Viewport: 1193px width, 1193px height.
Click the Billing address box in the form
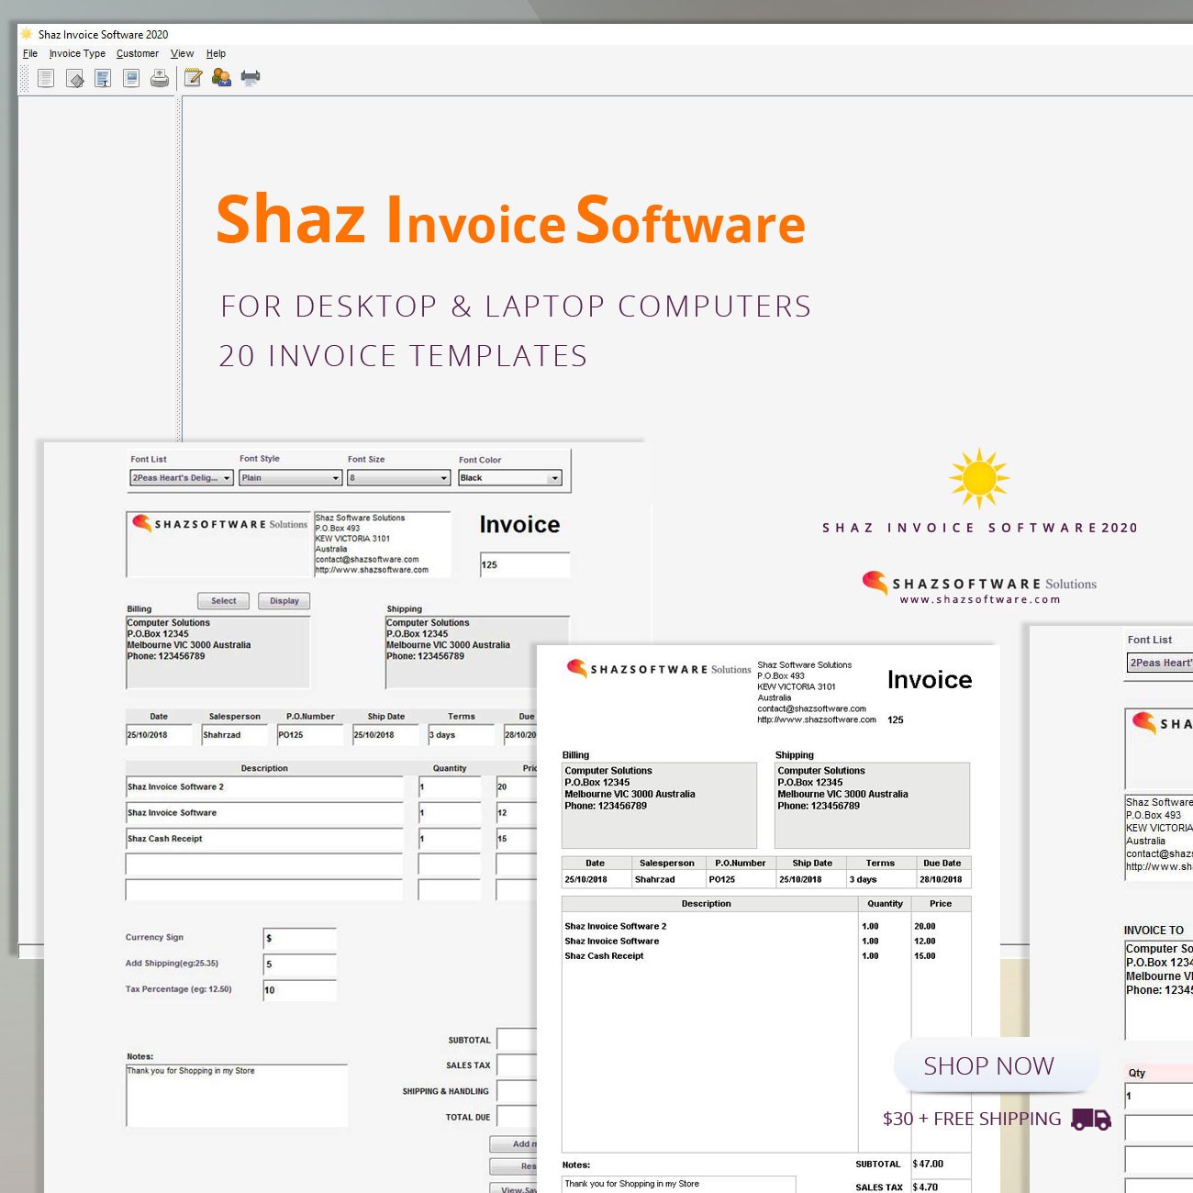point(217,652)
